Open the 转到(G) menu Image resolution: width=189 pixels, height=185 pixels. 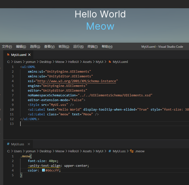pyautogui.click(x=64, y=47)
